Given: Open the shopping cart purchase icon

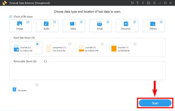Looking at the screenshot, I should (x=132, y=3).
